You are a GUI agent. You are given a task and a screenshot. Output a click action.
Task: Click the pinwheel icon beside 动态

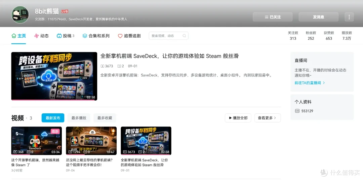pyautogui.click(x=36, y=36)
